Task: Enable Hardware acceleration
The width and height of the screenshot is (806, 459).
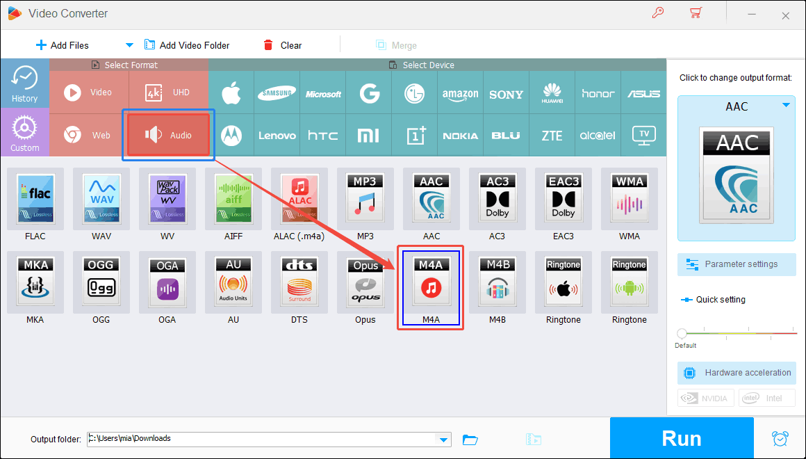Action: pos(737,373)
